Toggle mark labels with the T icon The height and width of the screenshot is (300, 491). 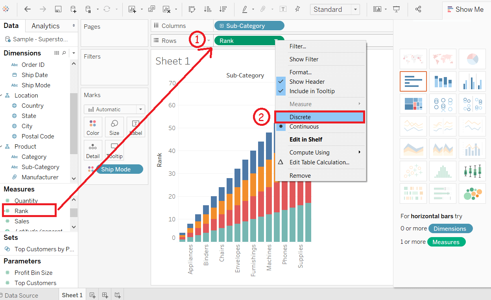[283, 9]
